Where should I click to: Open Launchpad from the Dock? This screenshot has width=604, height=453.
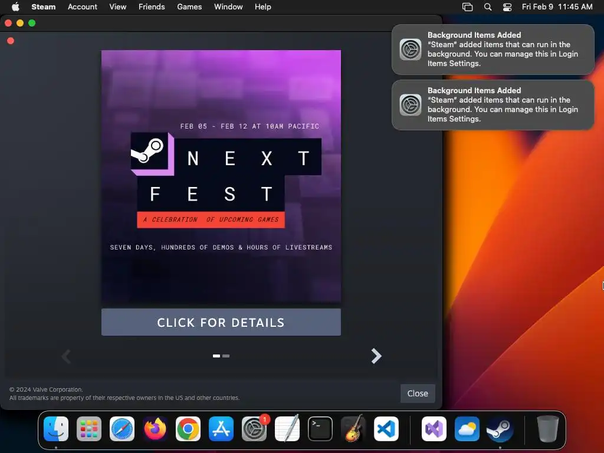[x=89, y=429]
